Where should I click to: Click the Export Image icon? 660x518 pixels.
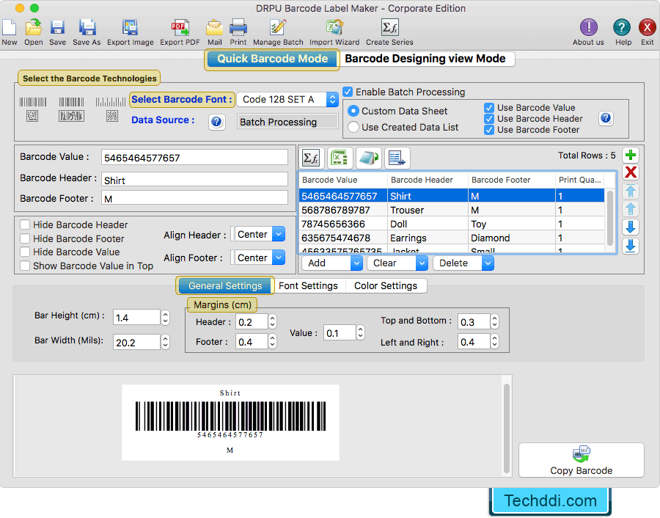tap(130, 28)
